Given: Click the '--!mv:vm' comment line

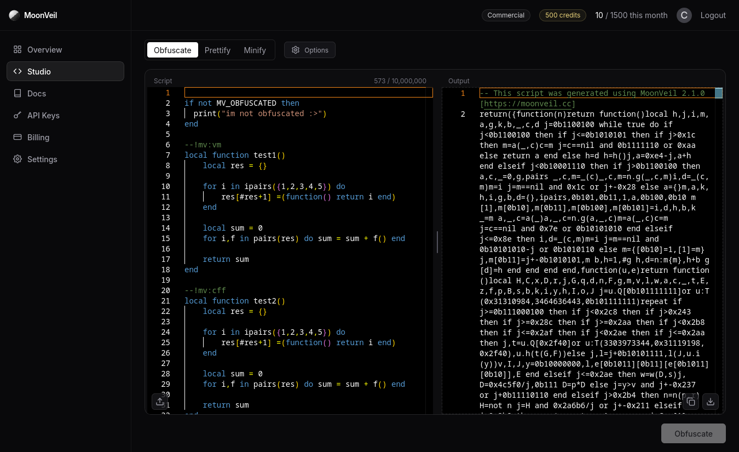Looking at the screenshot, I should tap(203, 145).
